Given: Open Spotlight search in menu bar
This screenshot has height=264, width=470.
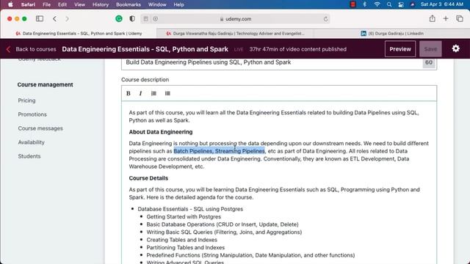Looking at the screenshot, I should click(x=389, y=4).
